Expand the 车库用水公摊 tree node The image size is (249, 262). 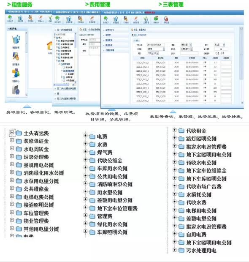85,167
